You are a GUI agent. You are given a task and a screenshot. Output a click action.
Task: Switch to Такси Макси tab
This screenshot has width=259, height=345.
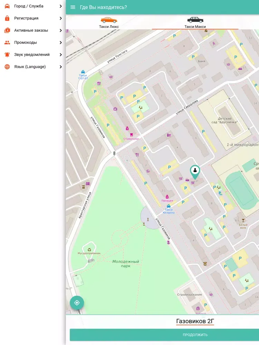click(195, 22)
